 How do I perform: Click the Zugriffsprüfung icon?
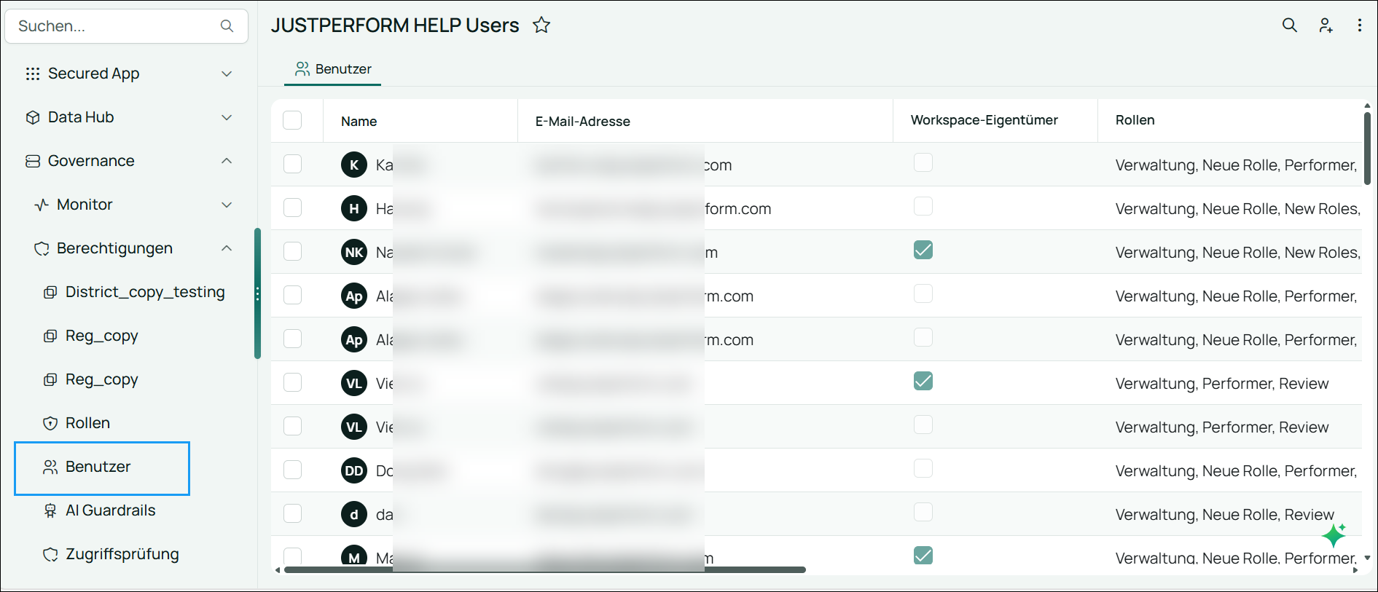50,554
